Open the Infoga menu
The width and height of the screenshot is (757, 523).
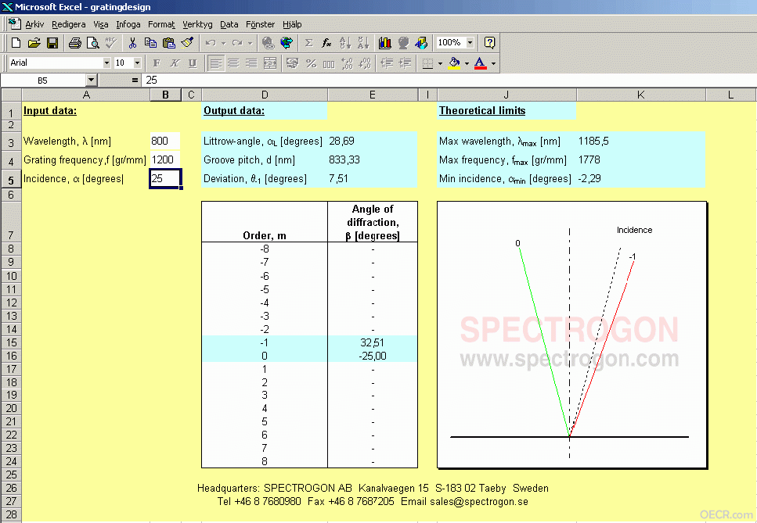tap(128, 24)
